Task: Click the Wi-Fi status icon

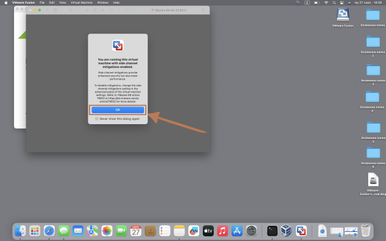Action: [326, 2]
